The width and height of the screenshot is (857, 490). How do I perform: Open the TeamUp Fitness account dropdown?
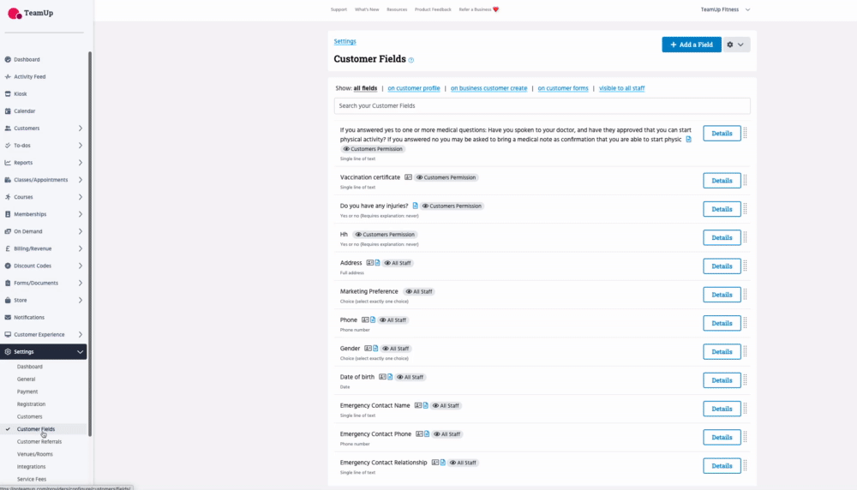[x=725, y=9]
